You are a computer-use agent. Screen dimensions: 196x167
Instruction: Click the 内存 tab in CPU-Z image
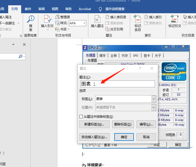click(x=125, y=56)
